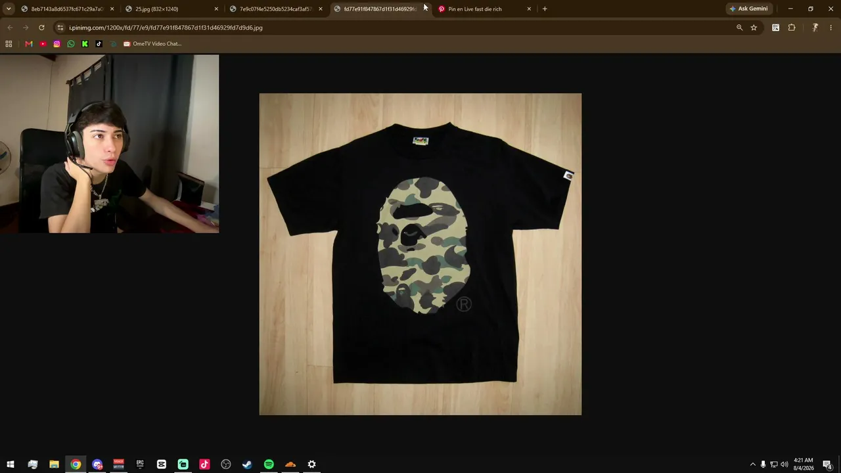841x473 pixels.
Task: Show hidden system tray icons
Action: pyautogui.click(x=753, y=464)
